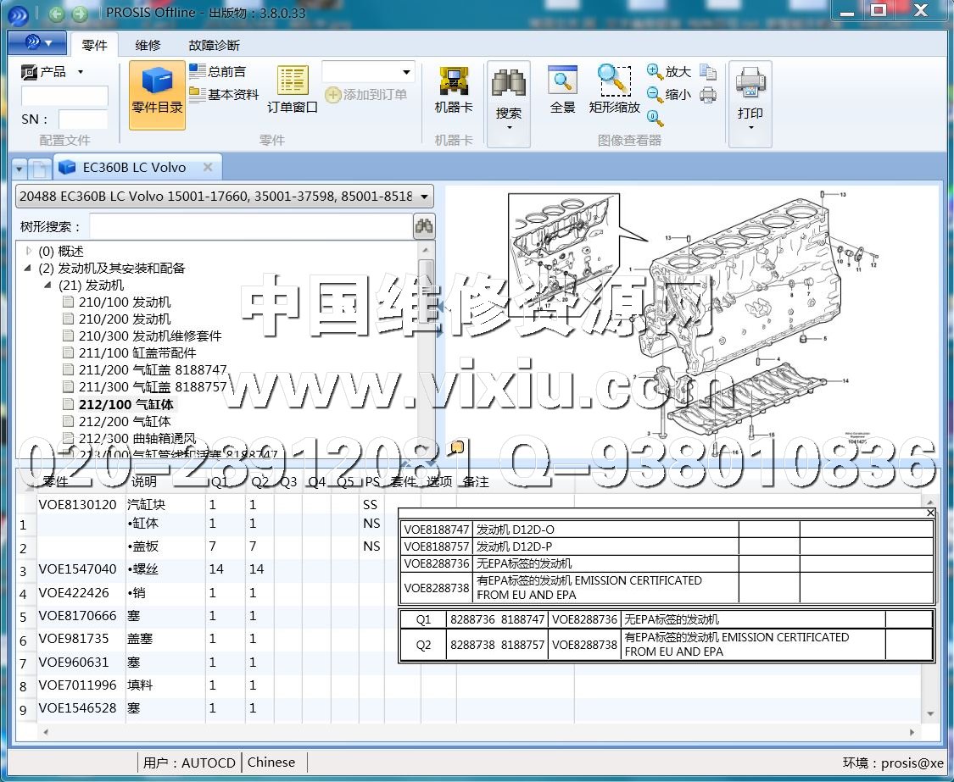
Task: Click the SN input field
Action: click(82, 119)
